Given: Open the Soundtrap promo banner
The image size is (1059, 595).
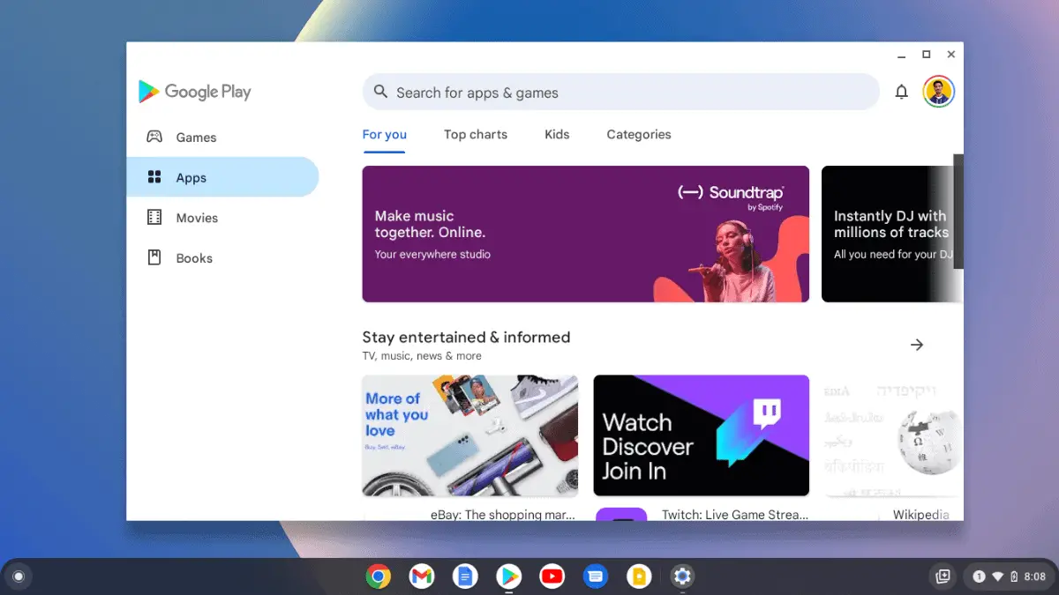Looking at the screenshot, I should [586, 234].
